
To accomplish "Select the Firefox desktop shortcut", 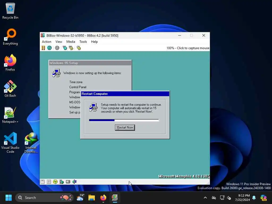I will click(10, 63).
